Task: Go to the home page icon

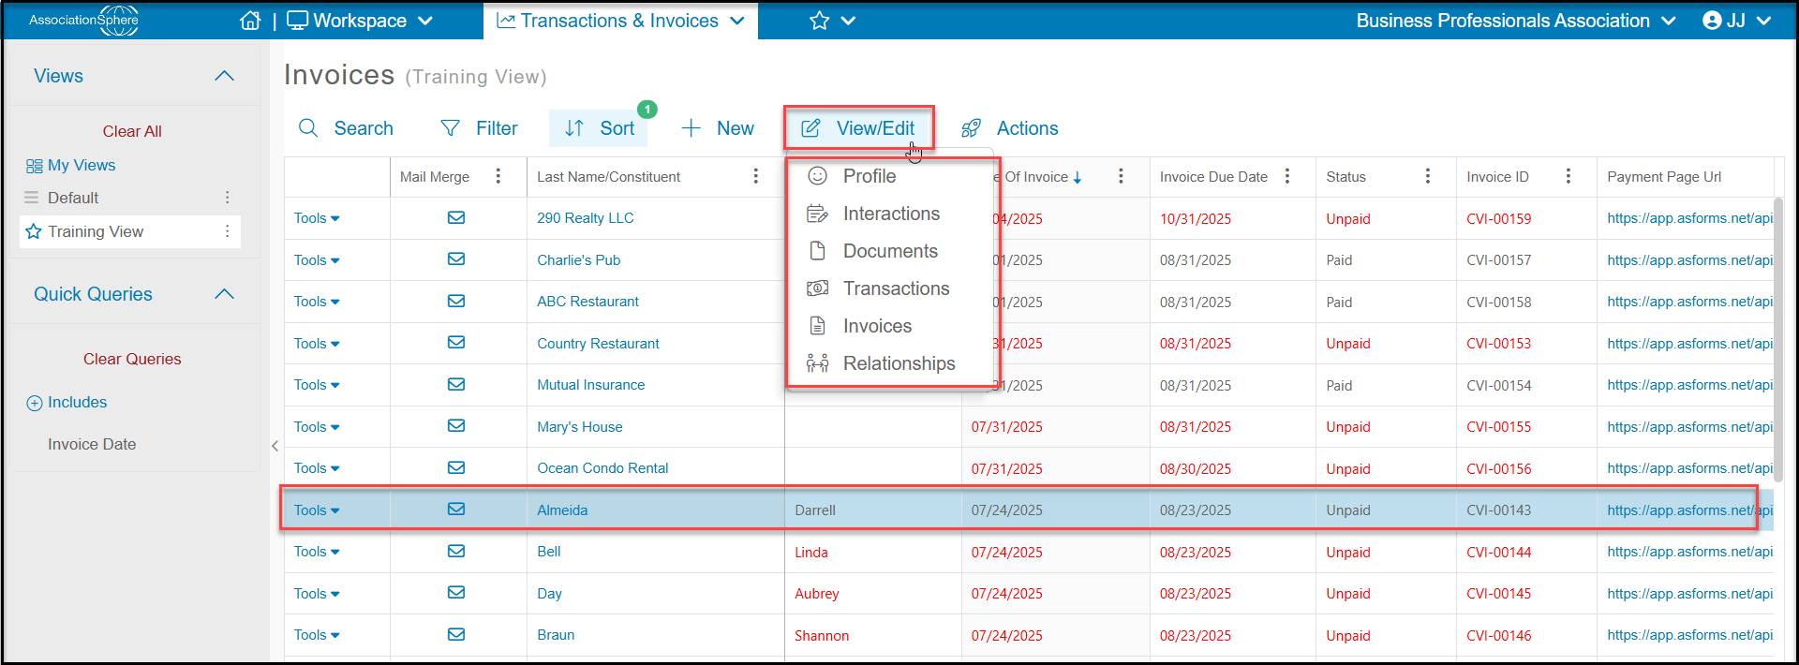Action: (x=250, y=21)
